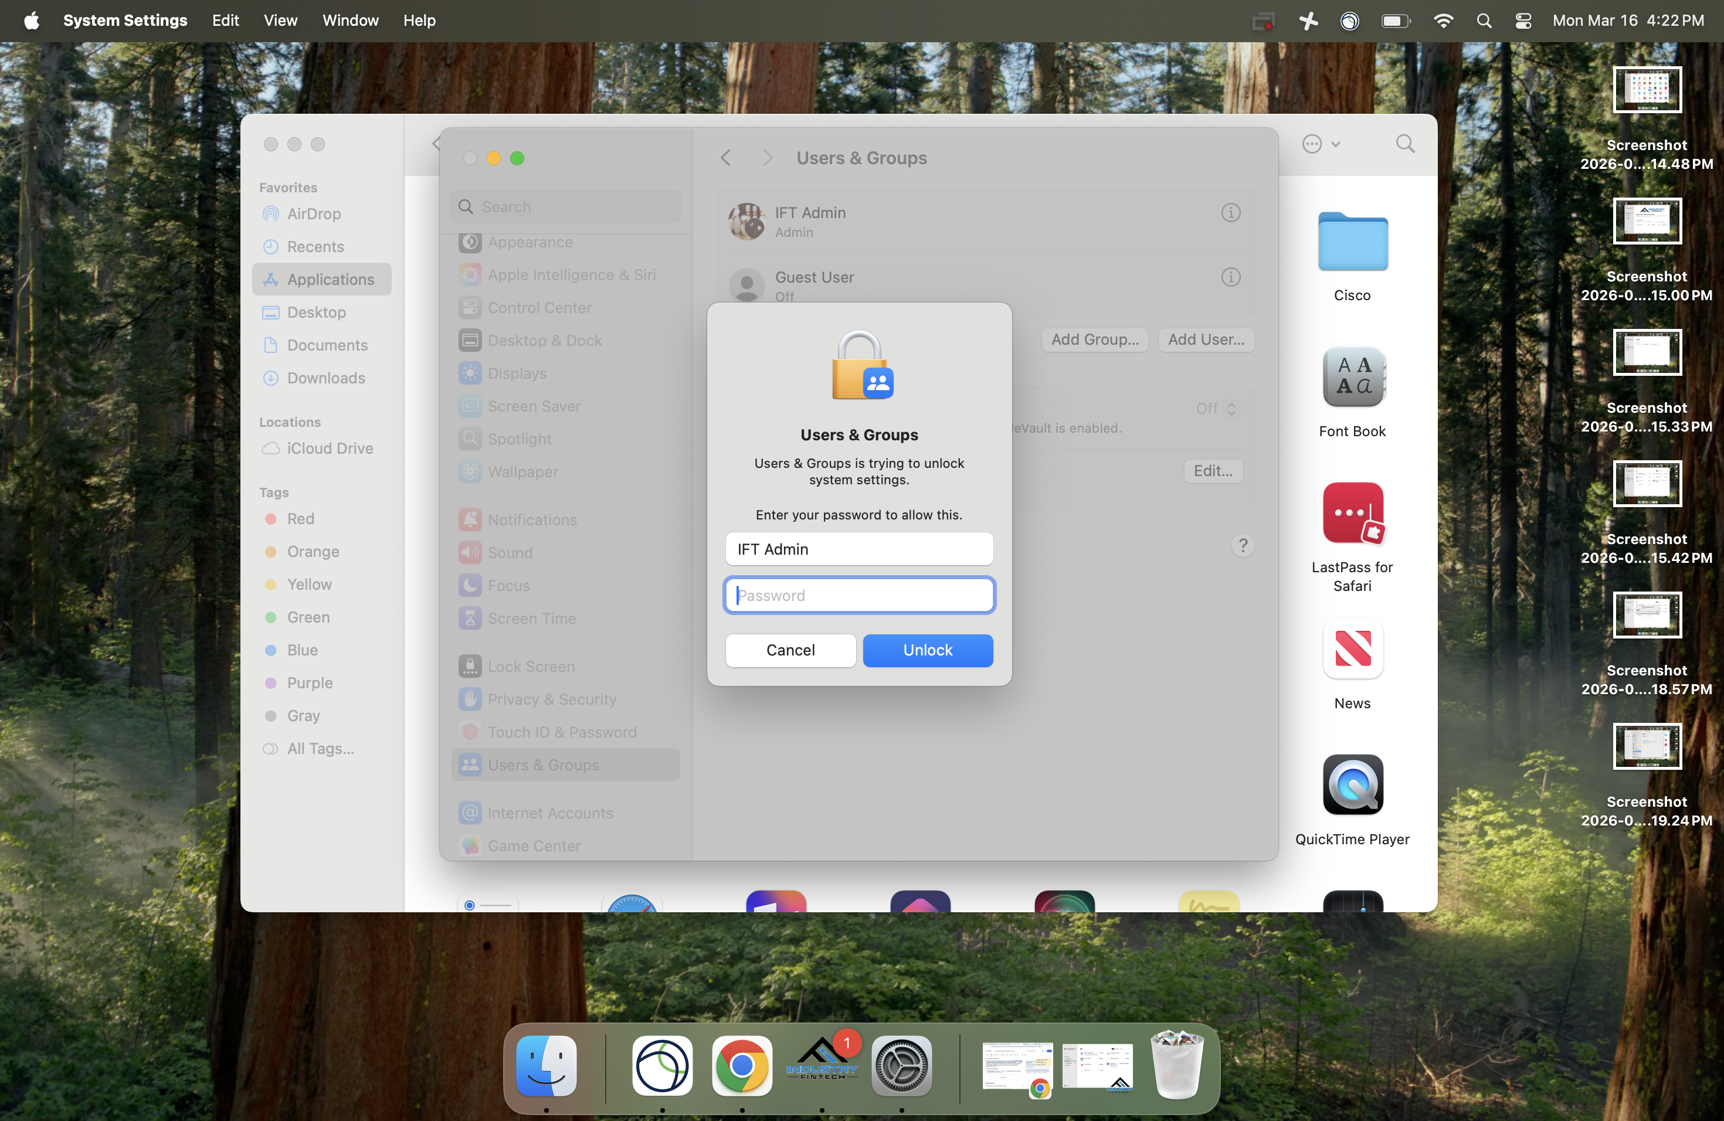Open the Window menu

point(350,21)
